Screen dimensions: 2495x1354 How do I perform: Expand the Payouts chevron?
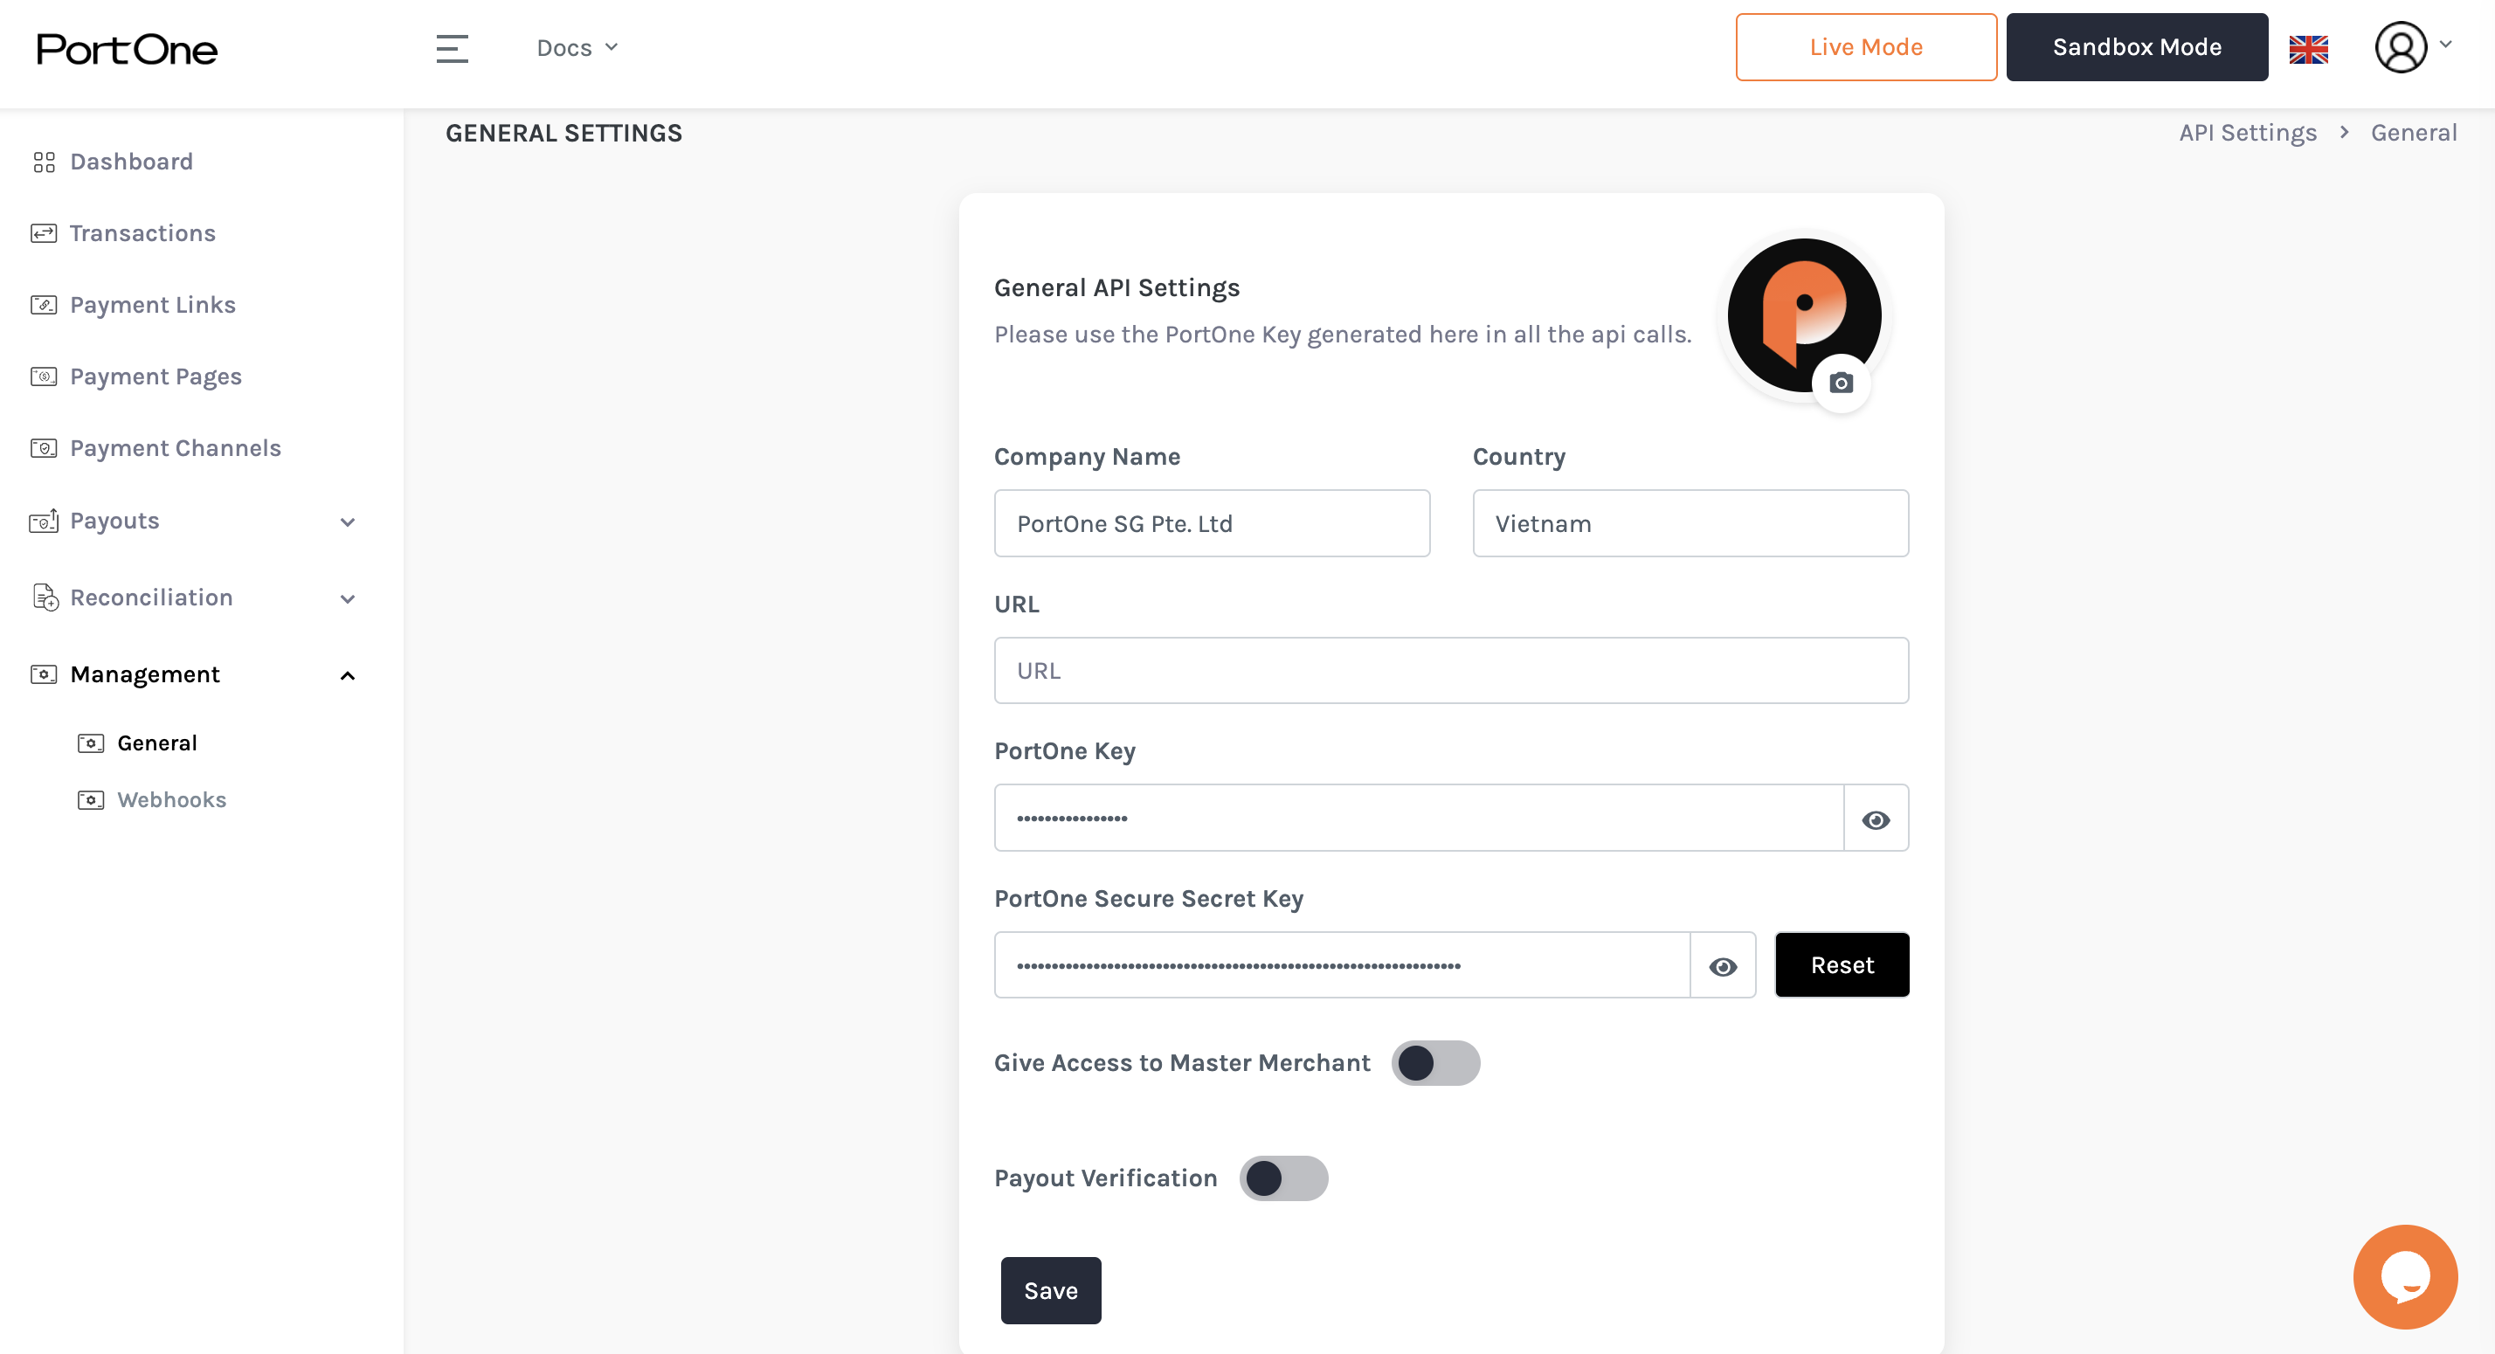[x=348, y=522]
